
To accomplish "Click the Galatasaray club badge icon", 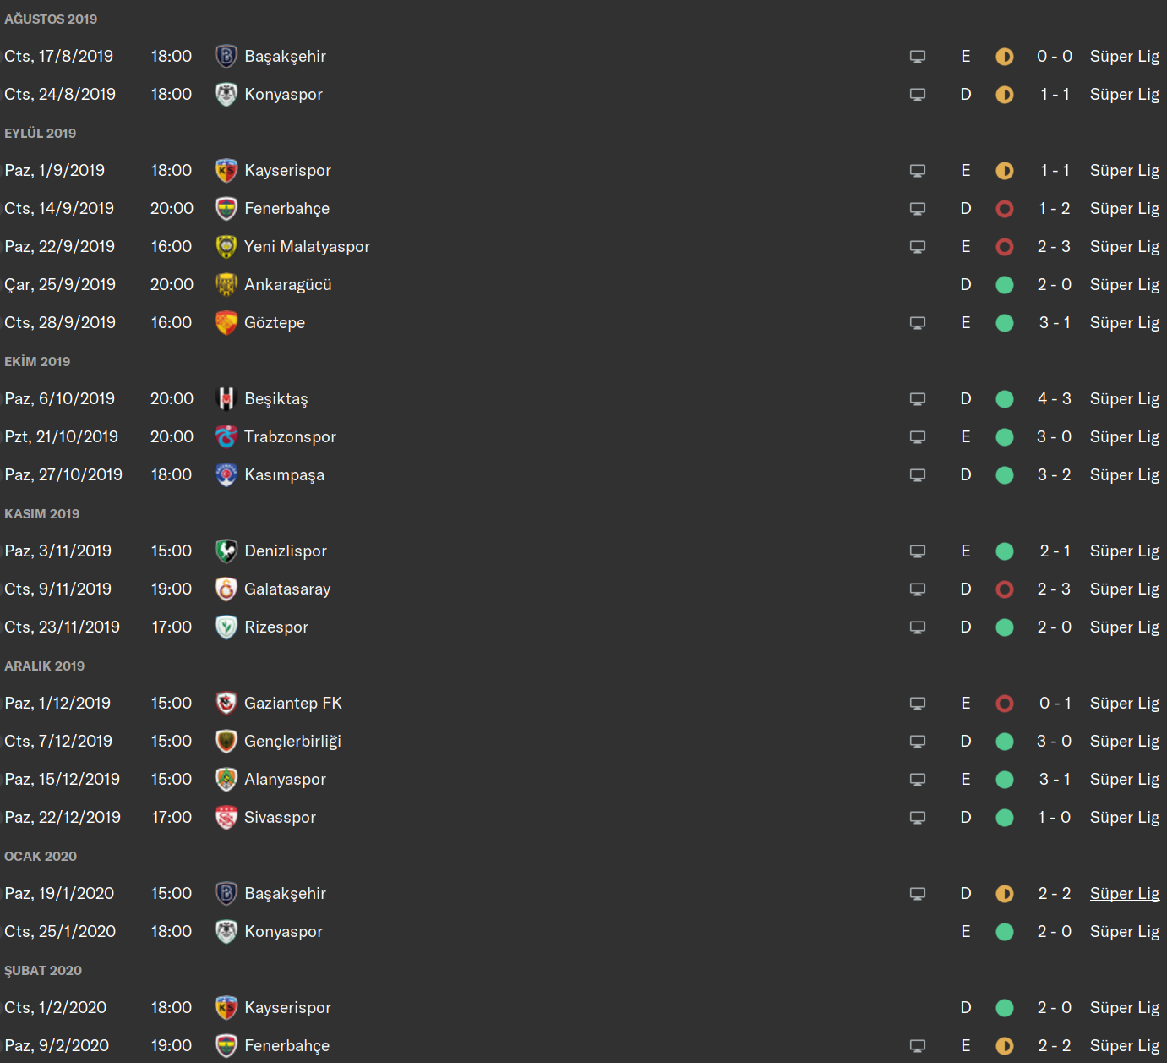I will 226,589.
